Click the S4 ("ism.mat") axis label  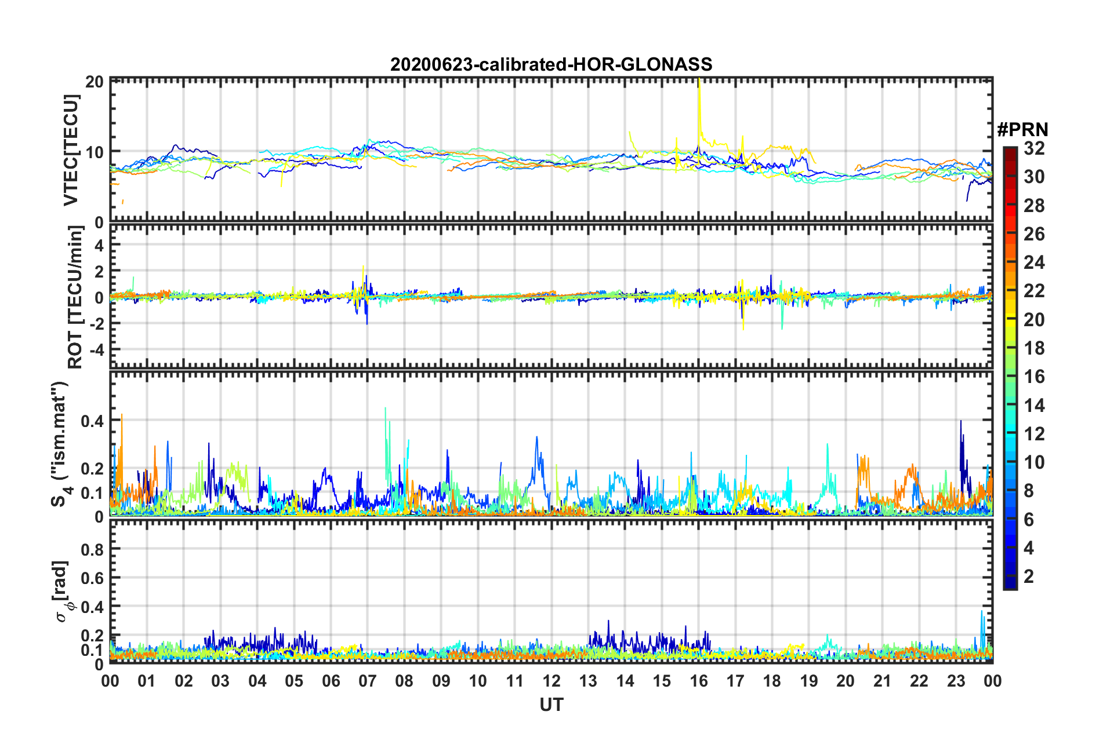pyautogui.click(x=61, y=444)
